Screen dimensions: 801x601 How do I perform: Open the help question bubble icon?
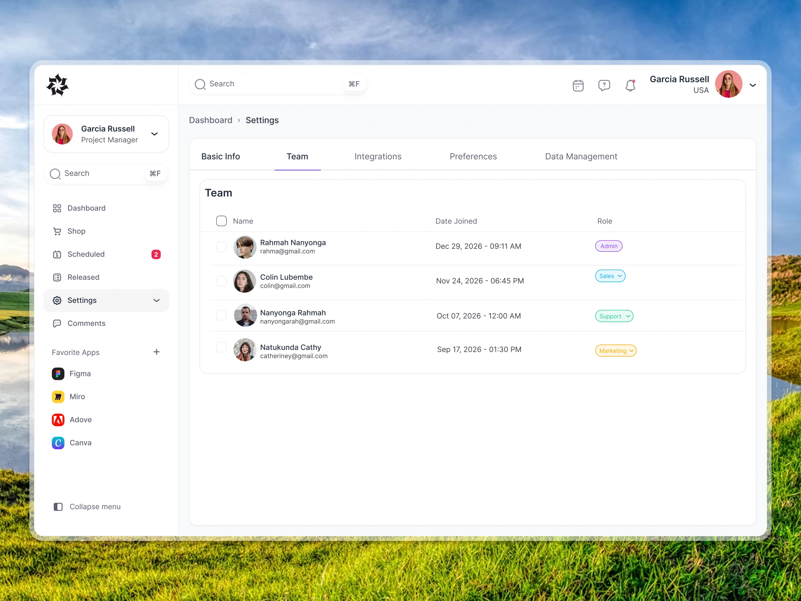604,85
